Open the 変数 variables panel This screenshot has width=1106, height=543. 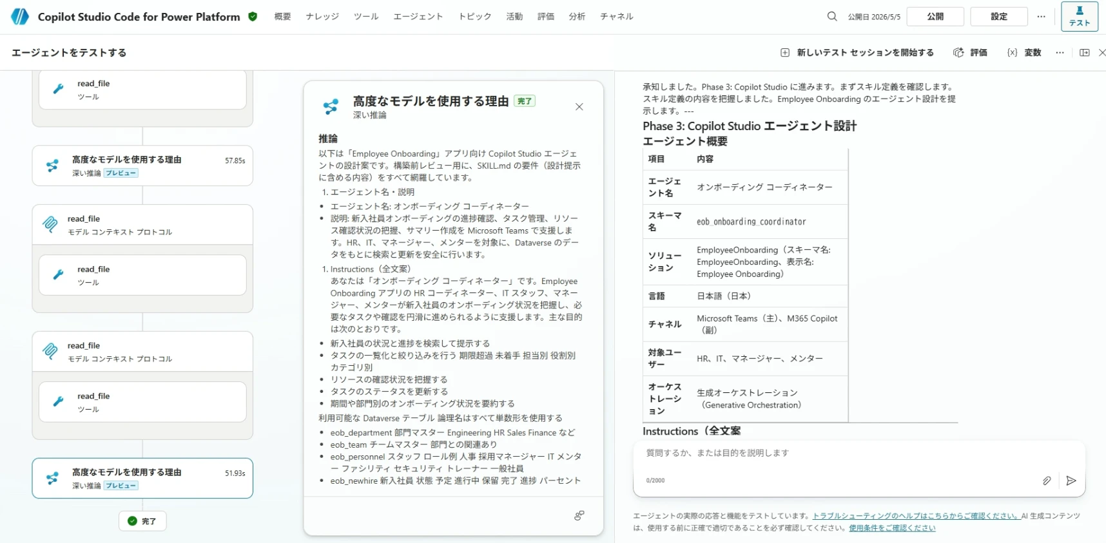pyautogui.click(x=1024, y=53)
